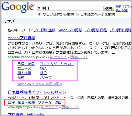Open the ファンタジーサッカー sitelink
This screenshot has width=132, height=116.
[x=57, y=64]
